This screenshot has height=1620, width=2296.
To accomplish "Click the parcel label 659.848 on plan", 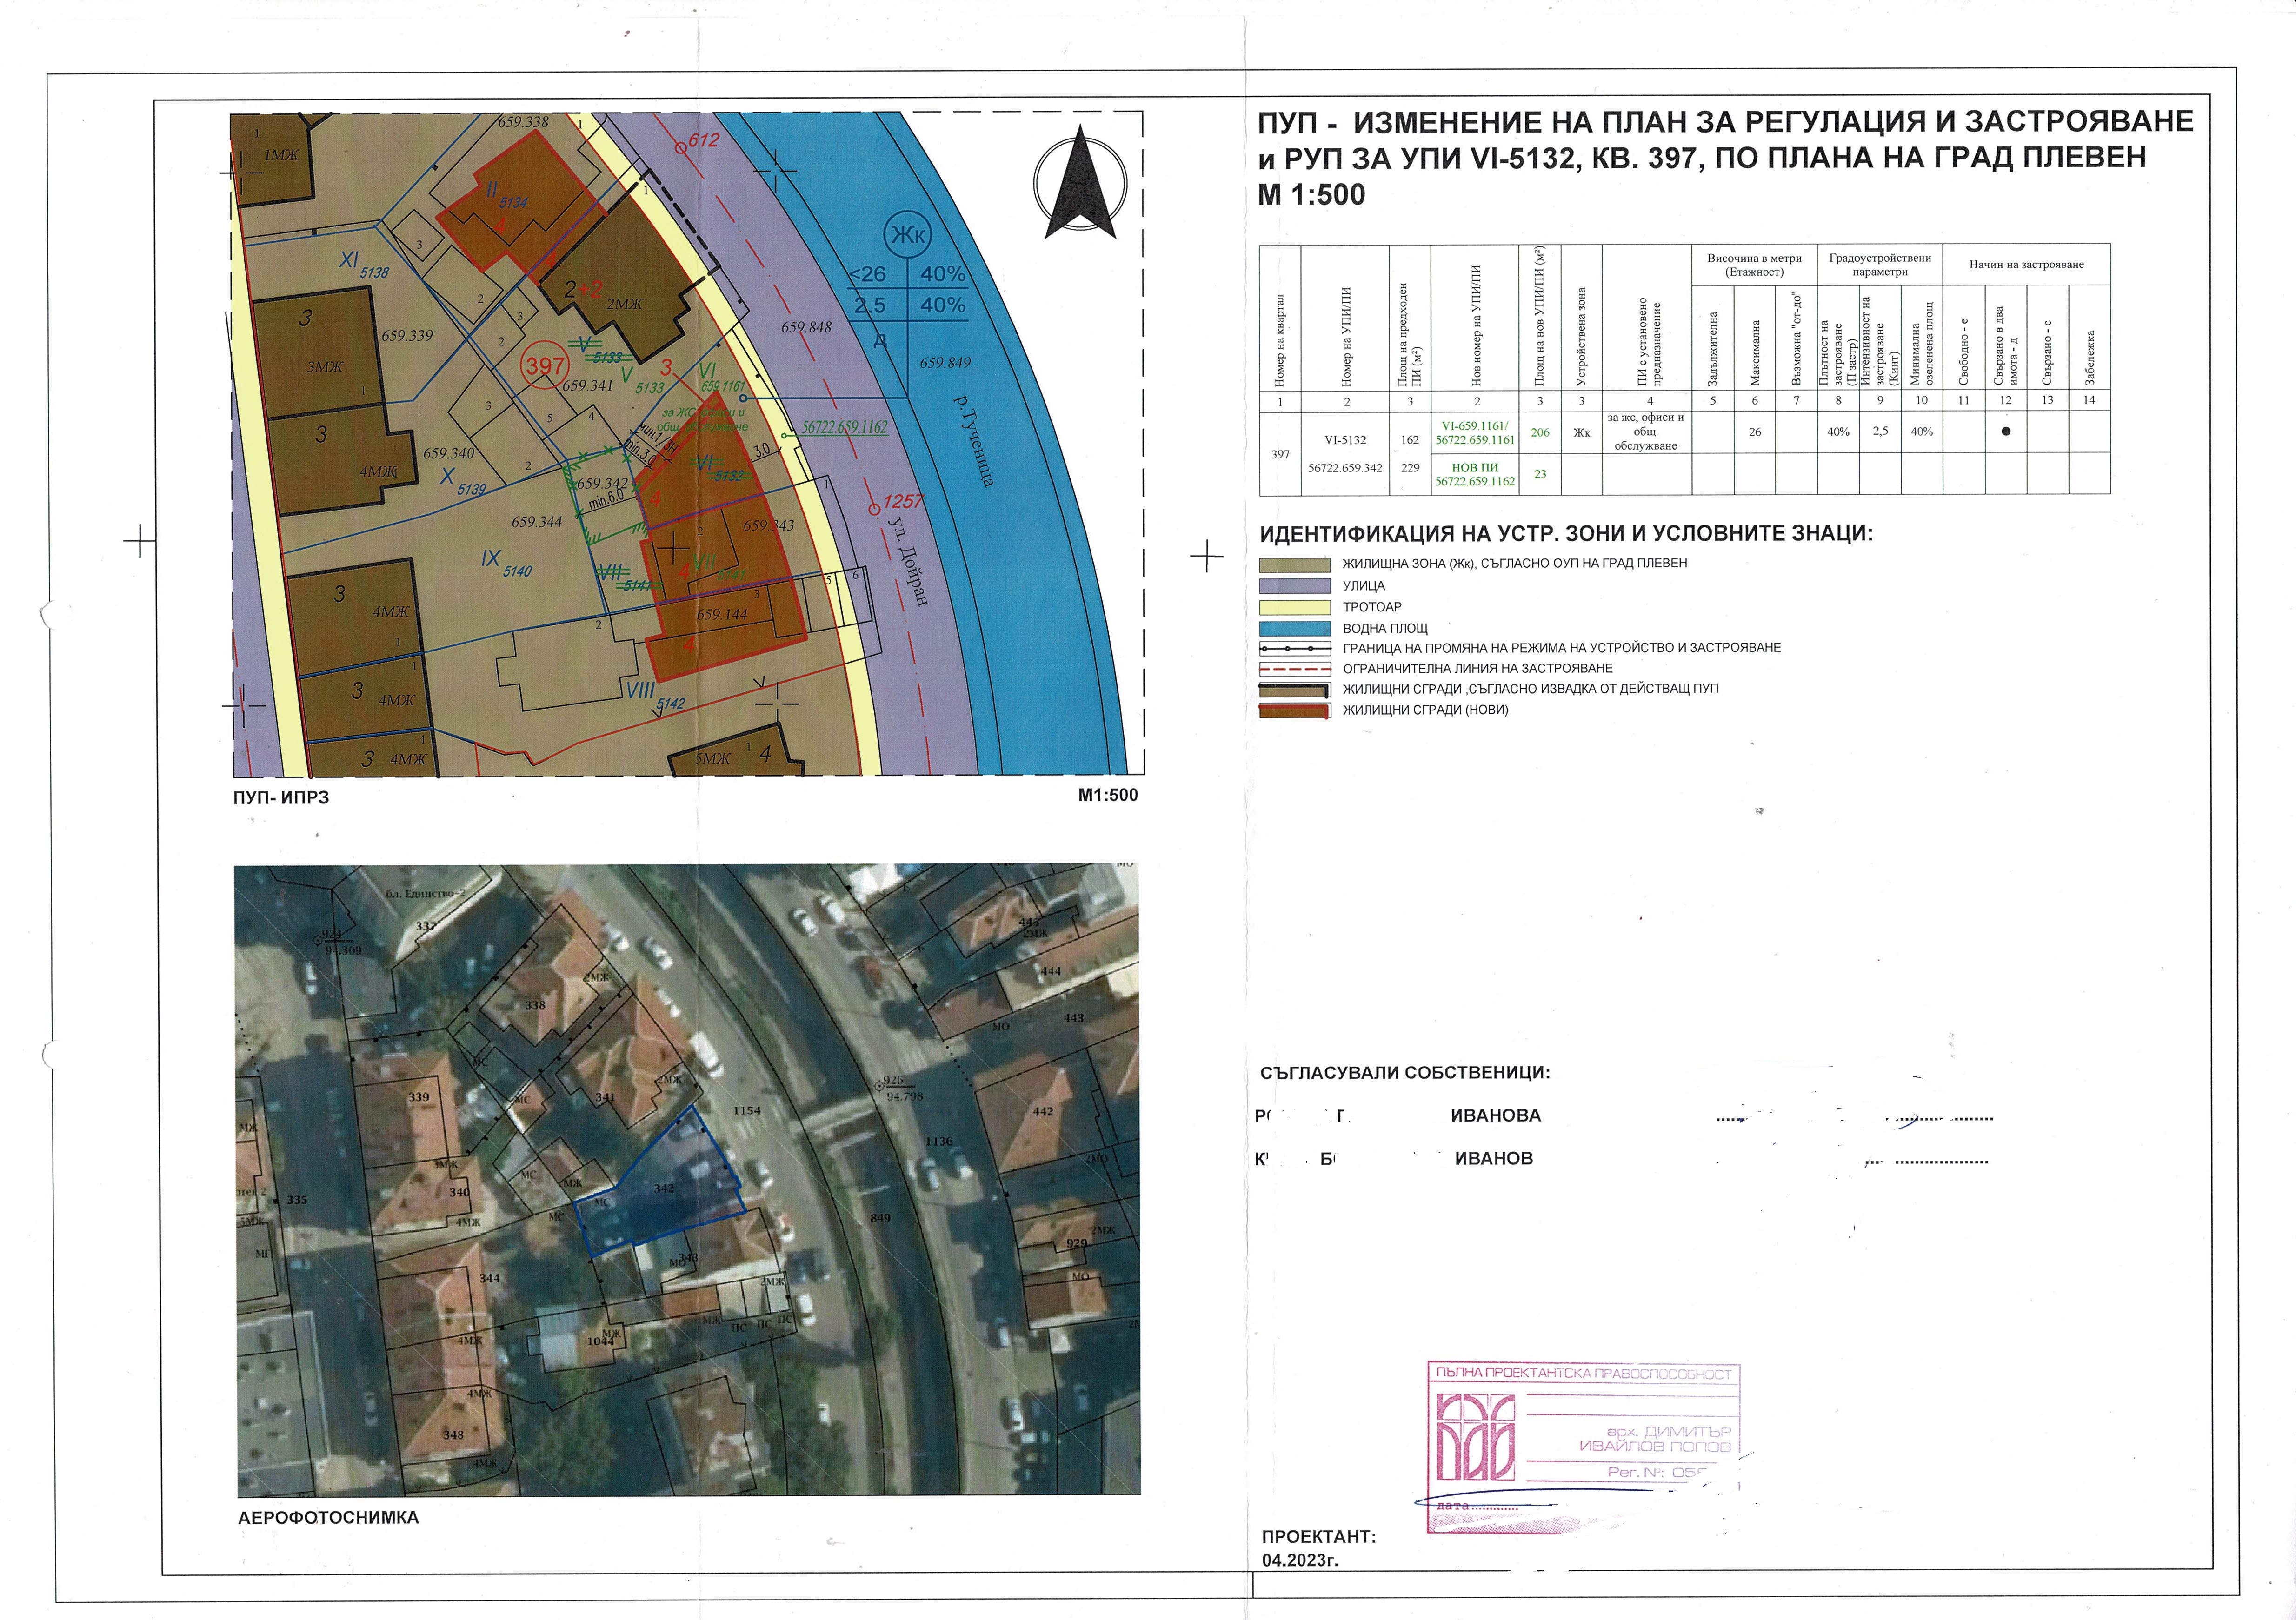I will coord(806,328).
